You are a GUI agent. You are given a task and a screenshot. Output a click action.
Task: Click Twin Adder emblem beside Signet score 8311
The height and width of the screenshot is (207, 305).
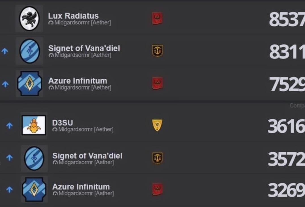tap(157, 51)
